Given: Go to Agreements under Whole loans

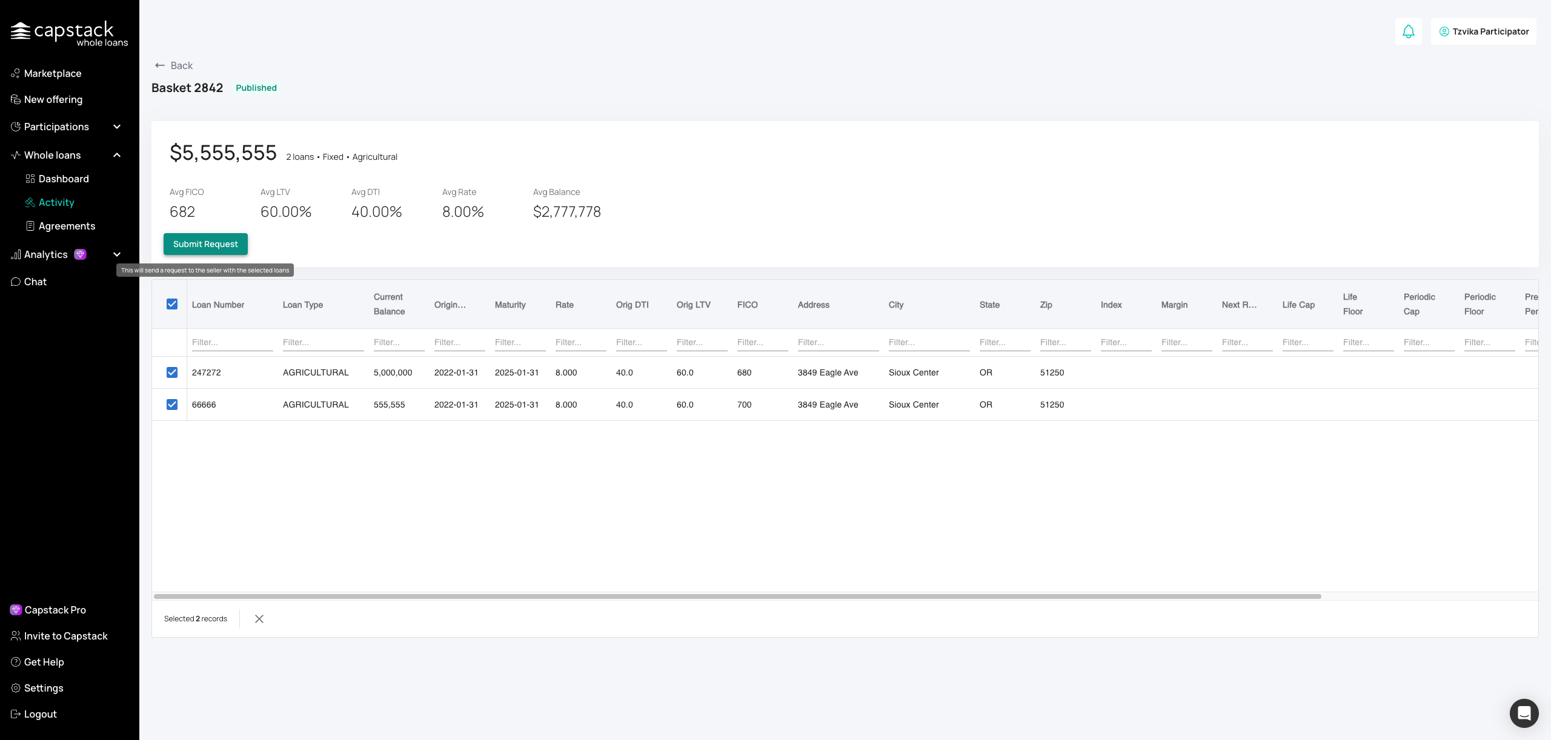Looking at the screenshot, I should [67, 226].
